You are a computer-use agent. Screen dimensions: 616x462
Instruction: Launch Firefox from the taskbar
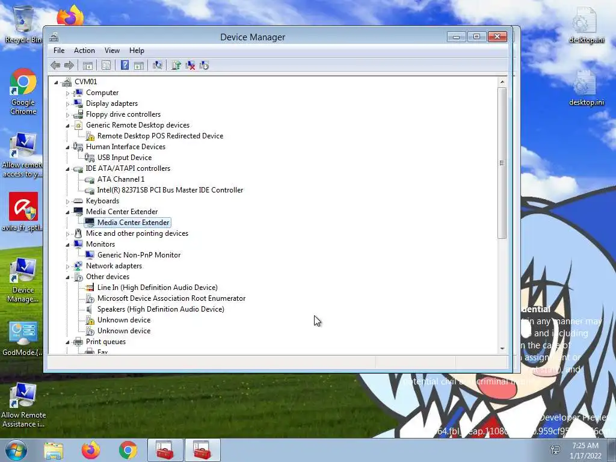(x=91, y=450)
